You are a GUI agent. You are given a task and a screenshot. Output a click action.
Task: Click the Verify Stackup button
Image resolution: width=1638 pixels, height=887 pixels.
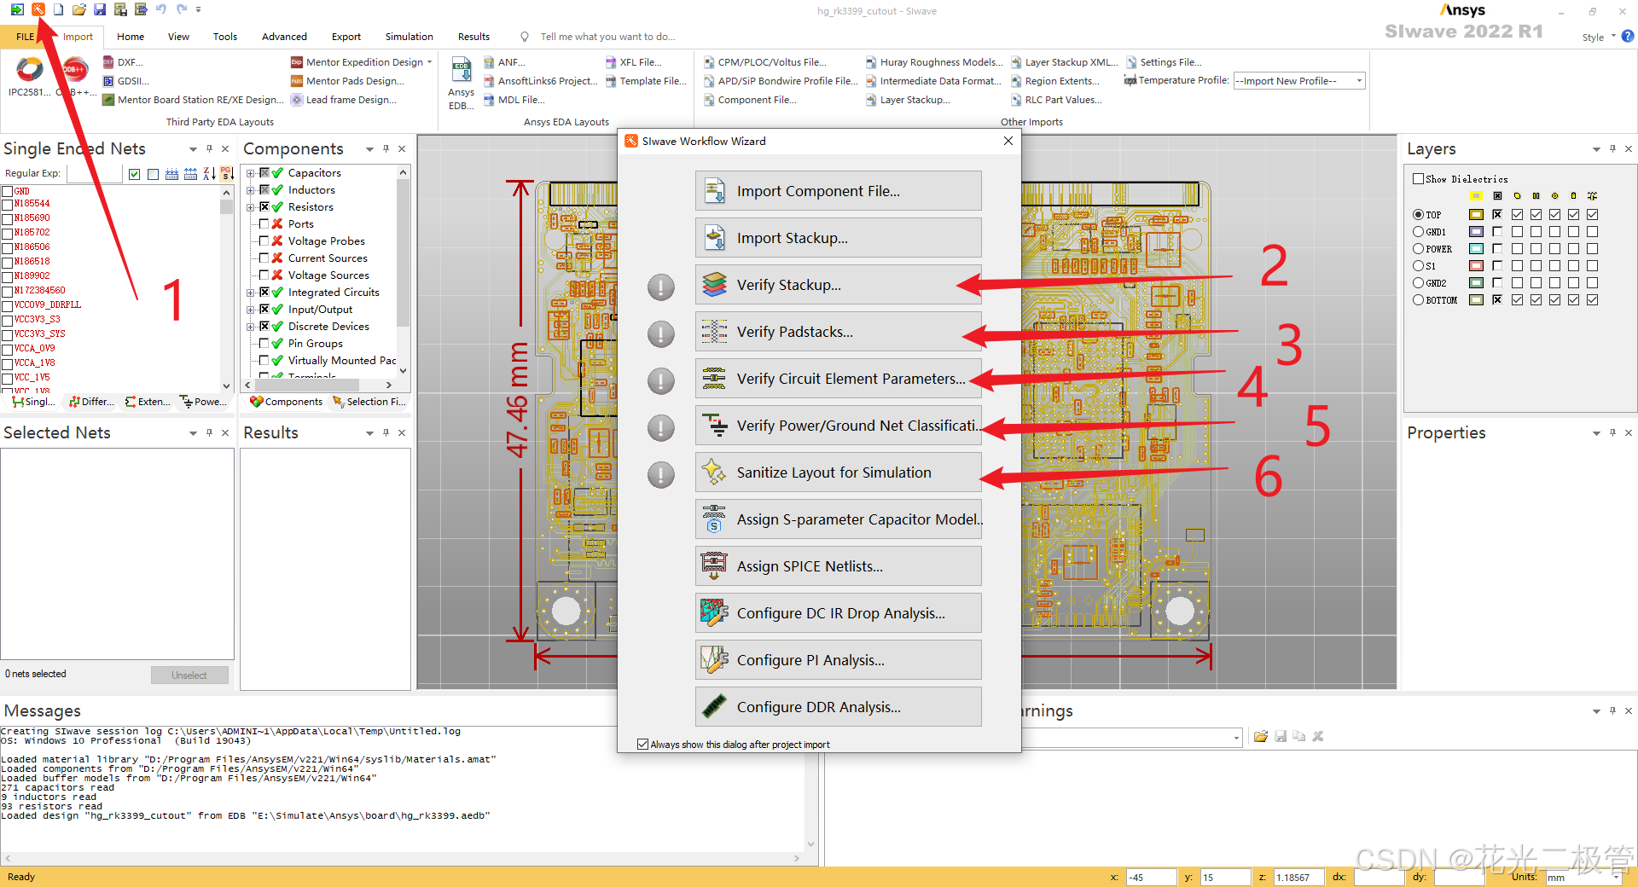(838, 284)
